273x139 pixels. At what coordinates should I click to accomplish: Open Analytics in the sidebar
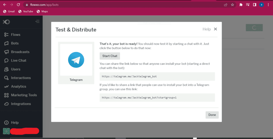click(x=15, y=86)
